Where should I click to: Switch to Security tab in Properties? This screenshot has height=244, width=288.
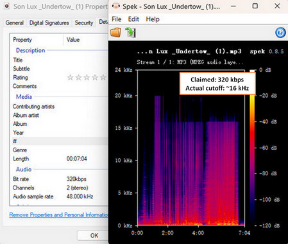pyautogui.click(x=84, y=22)
